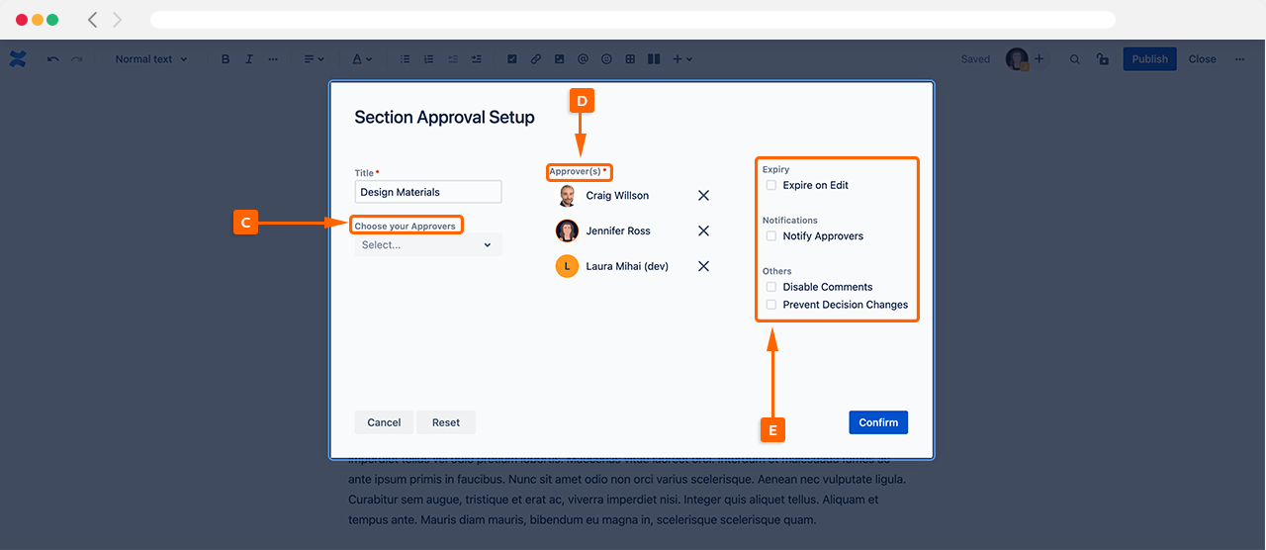Tick the Disable Comments checkbox
The image size is (1266, 550).
pyautogui.click(x=771, y=287)
